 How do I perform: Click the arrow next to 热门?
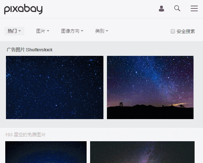point(20,31)
